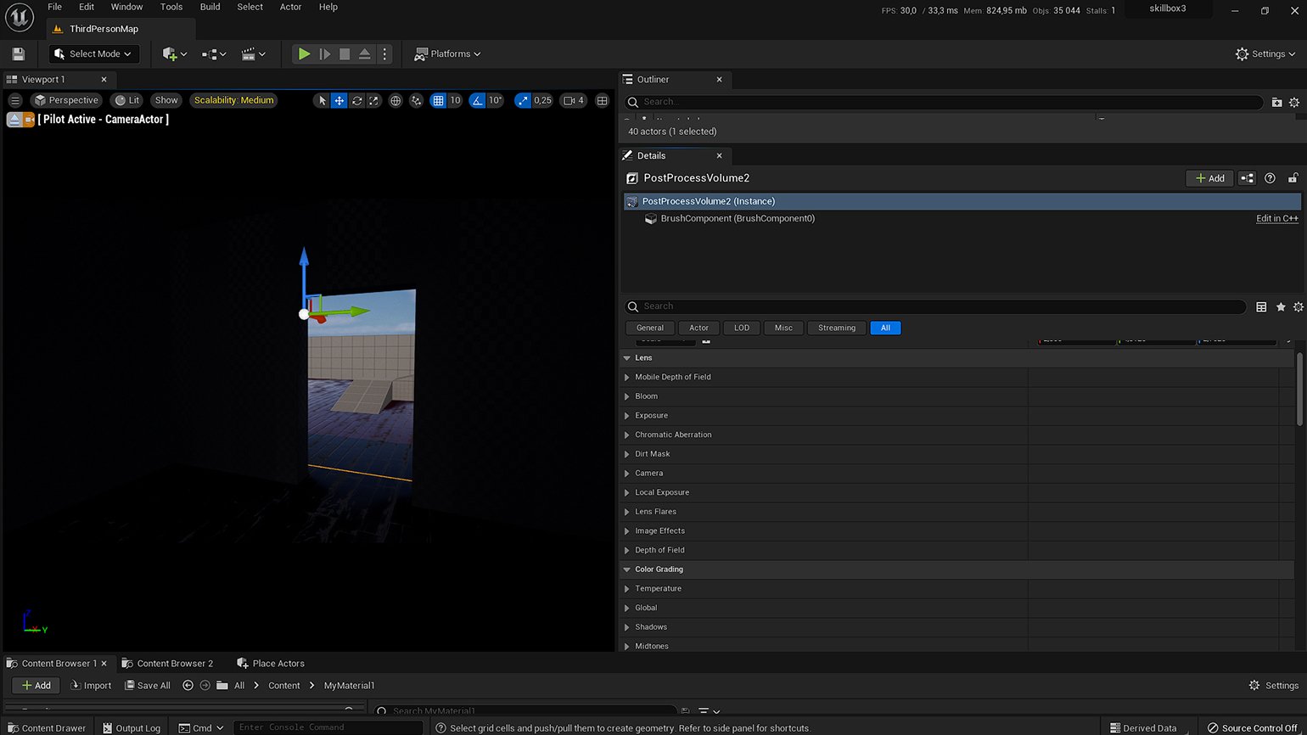Screen dimensions: 1307x735
Task: Click the Outliner search field
Action: point(944,102)
